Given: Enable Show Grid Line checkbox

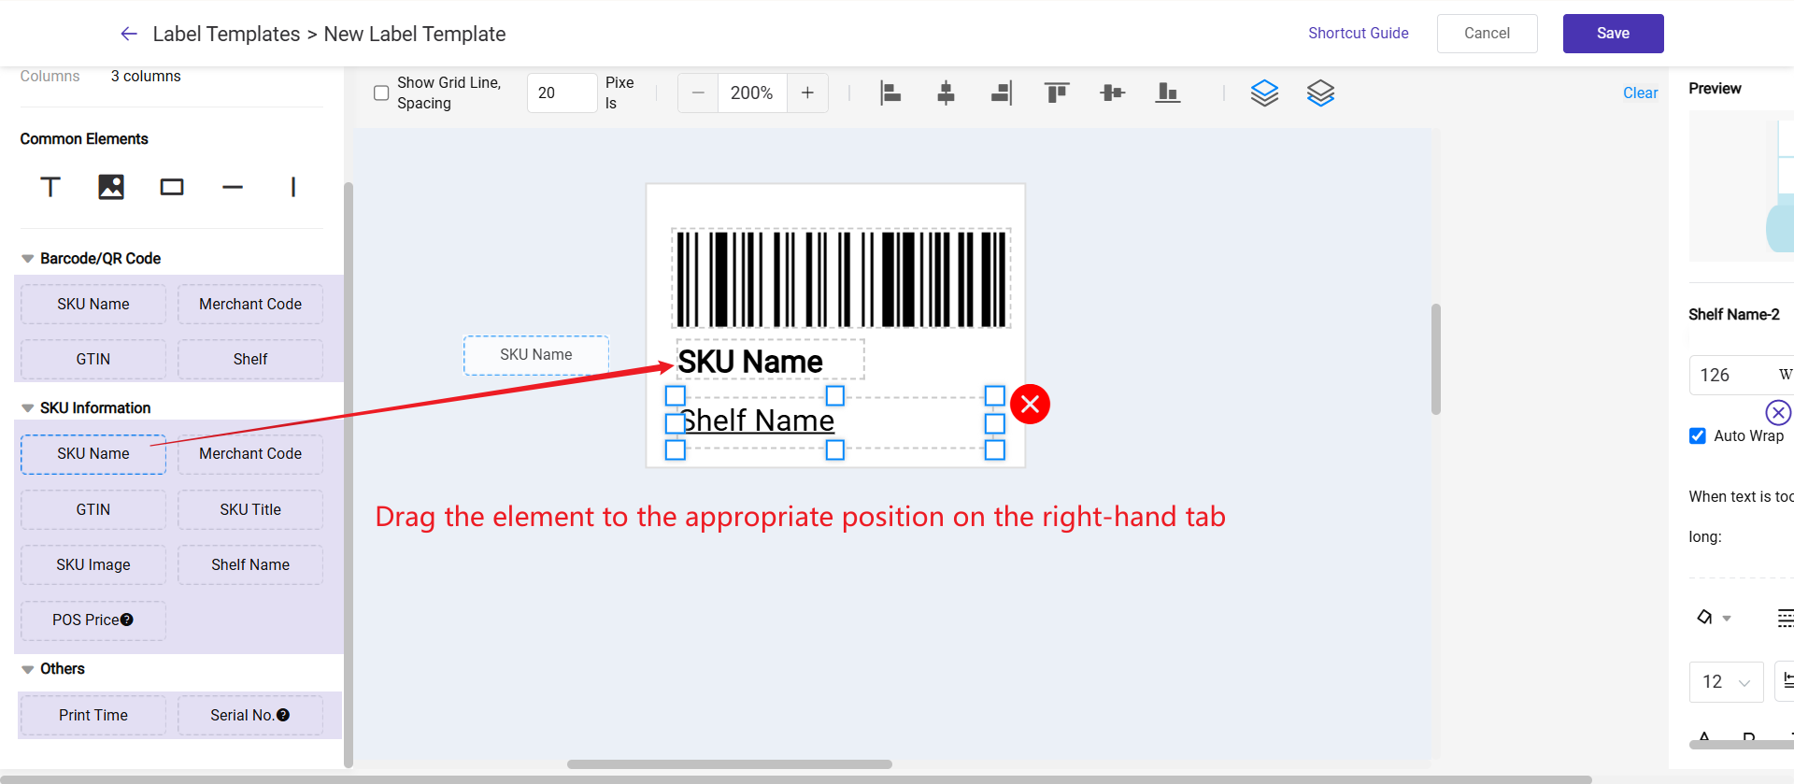Looking at the screenshot, I should click(x=381, y=93).
